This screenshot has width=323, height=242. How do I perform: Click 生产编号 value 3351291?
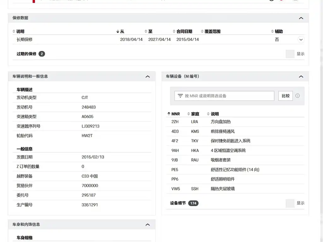click(90, 205)
